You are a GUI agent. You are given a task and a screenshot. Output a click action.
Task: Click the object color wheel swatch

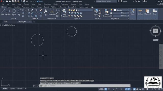[111, 10]
